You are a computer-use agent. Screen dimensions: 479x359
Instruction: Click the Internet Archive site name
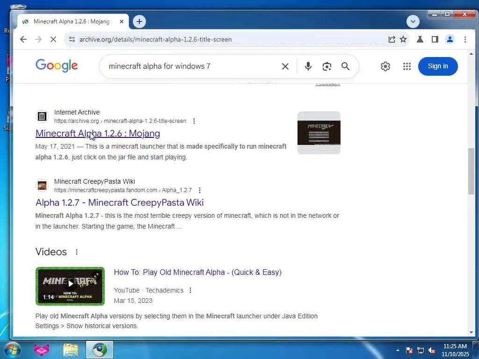(77, 112)
